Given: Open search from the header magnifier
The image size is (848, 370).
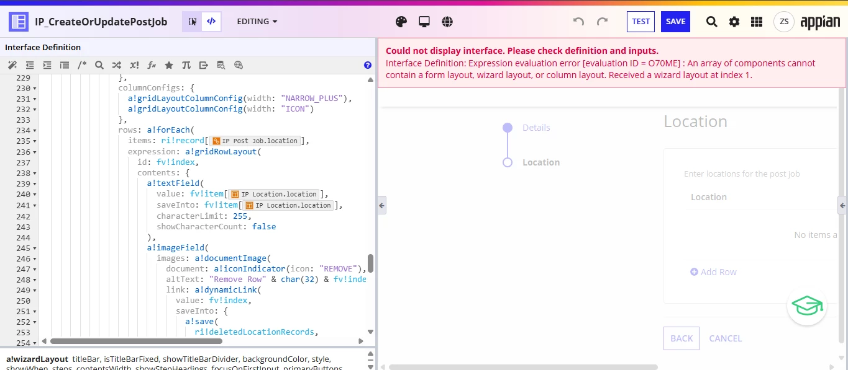Looking at the screenshot, I should [712, 22].
